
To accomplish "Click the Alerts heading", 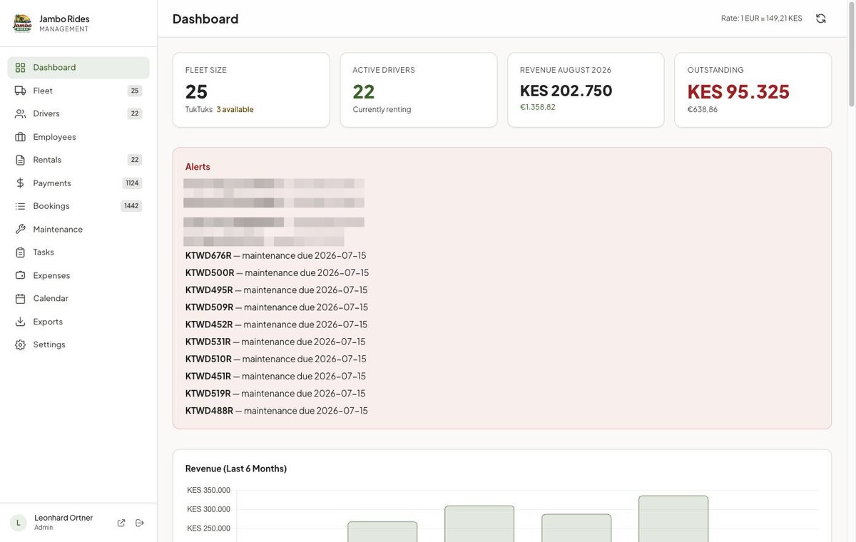I will pyautogui.click(x=198, y=167).
